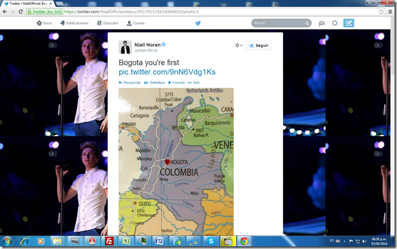This screenshot has height=249, width=397.
Task: Mark the tweet as Favorito
Action: [x=176, y=83]
